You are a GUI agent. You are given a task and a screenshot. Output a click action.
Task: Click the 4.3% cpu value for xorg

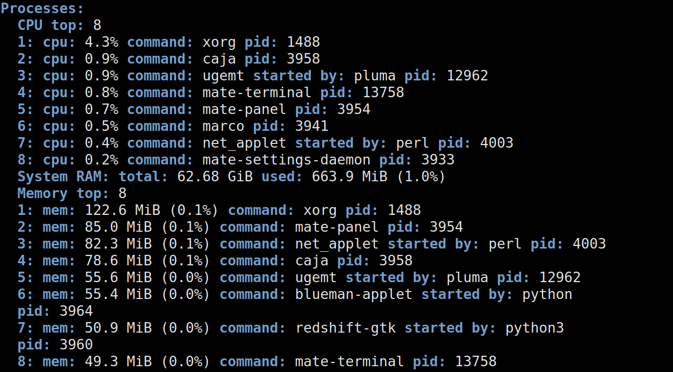click(x=101, y=42)
